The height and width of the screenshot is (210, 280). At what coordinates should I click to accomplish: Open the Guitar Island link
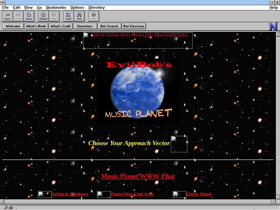coord(199,194)
